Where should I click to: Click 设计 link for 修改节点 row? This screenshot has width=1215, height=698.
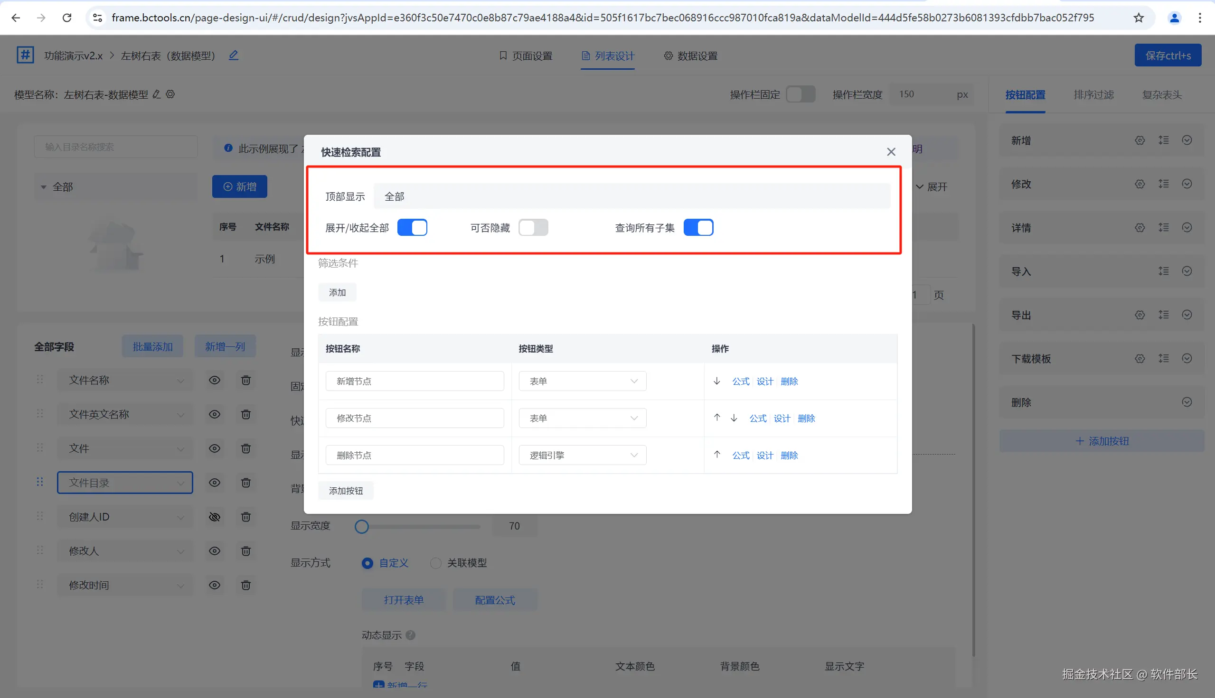[x=782, y=419]
